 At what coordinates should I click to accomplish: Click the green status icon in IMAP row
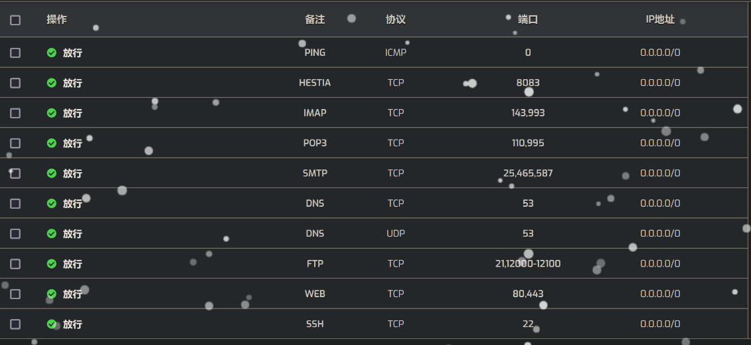point(52,113)
